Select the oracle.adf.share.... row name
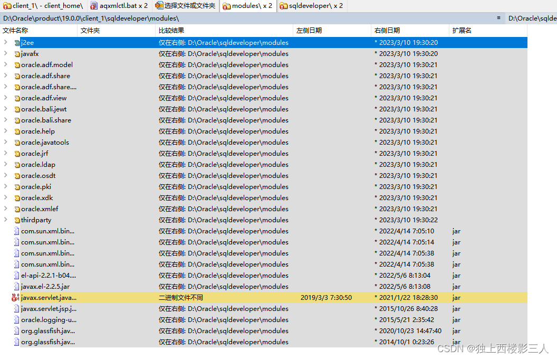557x359 pixels. [x=49, y=87]
